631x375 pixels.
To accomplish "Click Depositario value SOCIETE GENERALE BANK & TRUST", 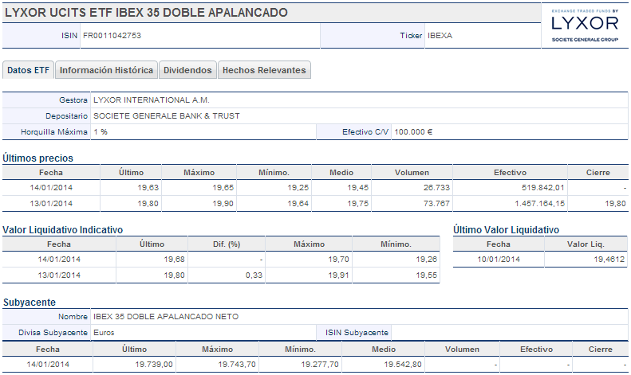I will pyautogui.click(x=167, y=116).
